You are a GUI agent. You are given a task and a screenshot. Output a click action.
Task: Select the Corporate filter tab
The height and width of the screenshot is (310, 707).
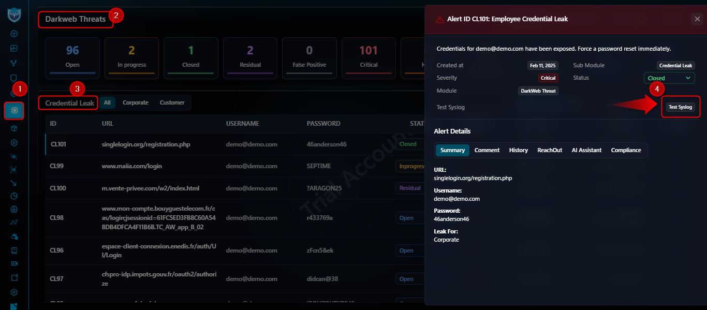tap(136, 102)
